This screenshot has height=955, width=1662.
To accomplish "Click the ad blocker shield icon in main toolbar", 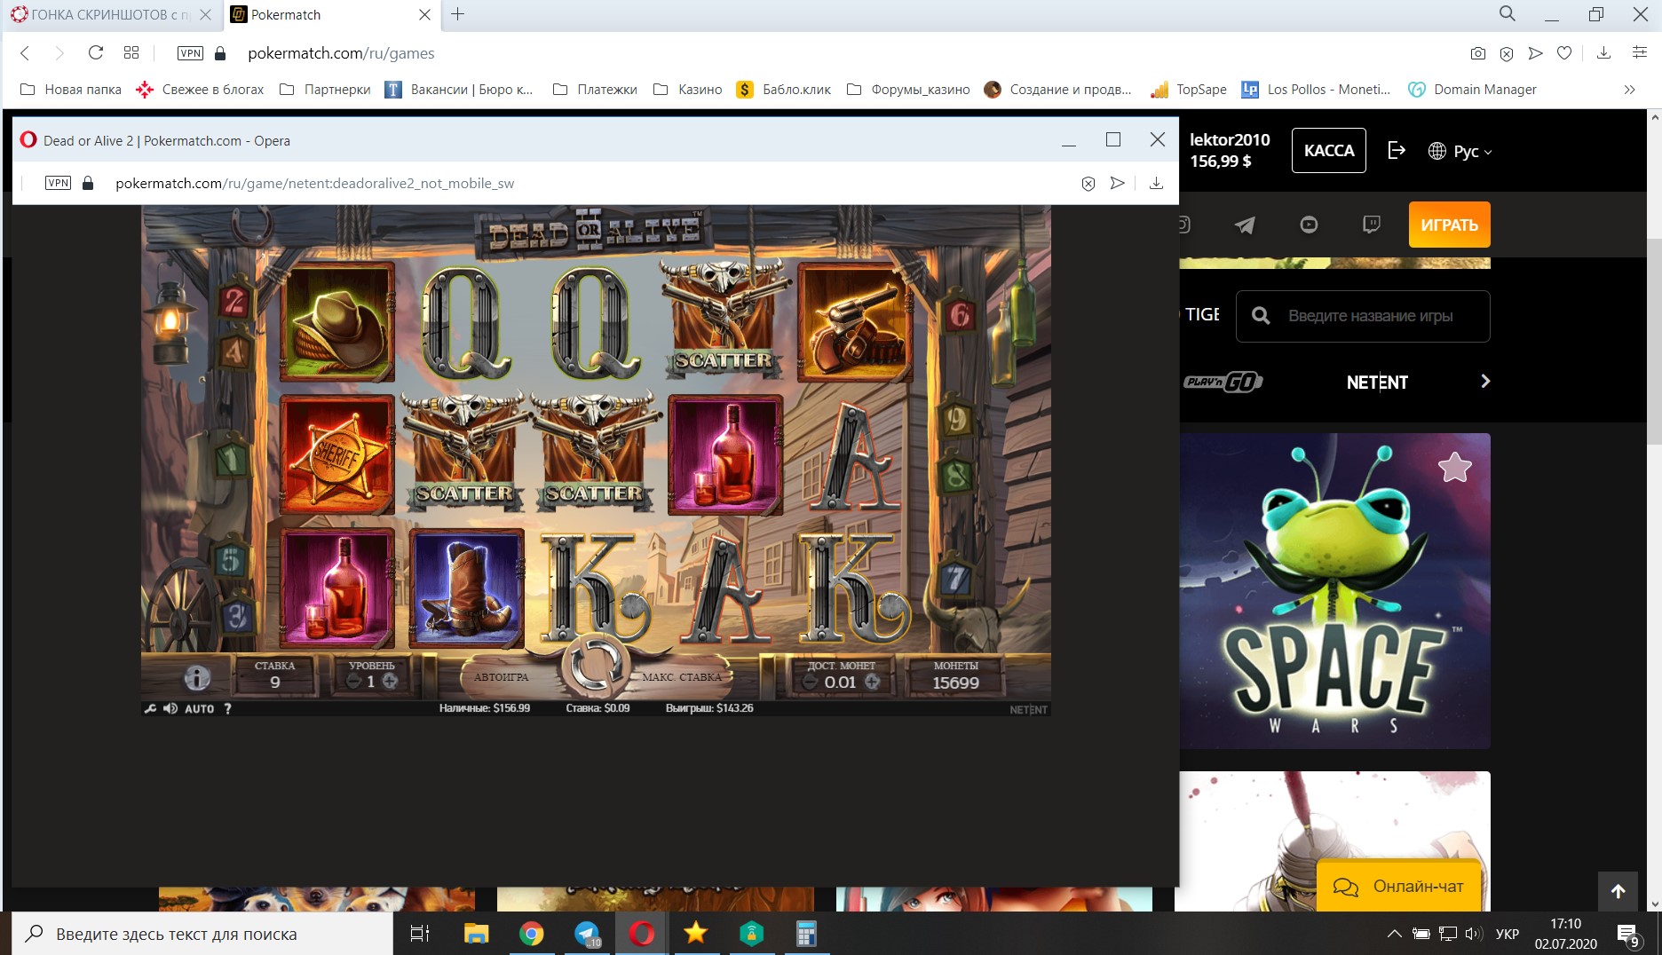I will [x=1507, y=53].
